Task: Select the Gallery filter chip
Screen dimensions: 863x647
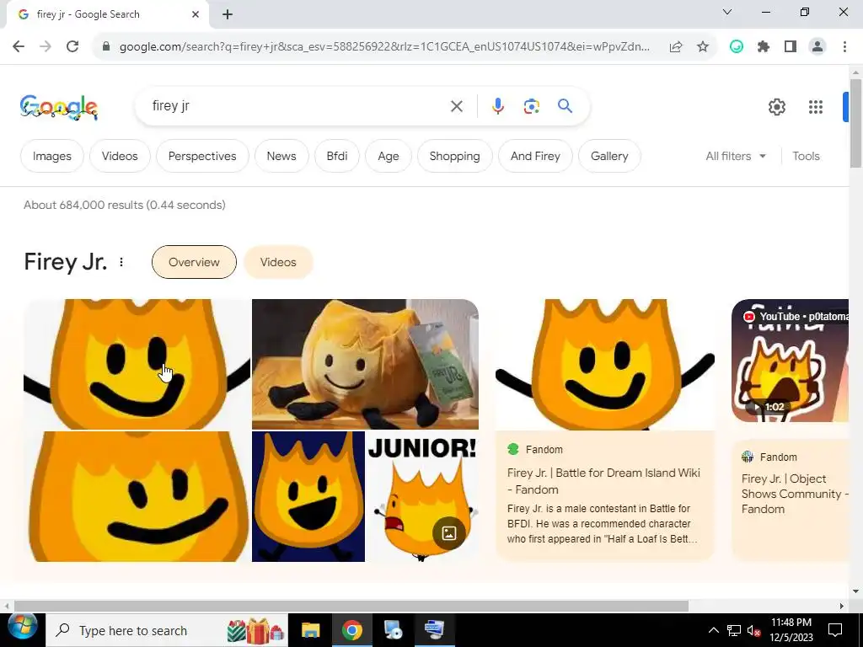Action: (x=609, y=156)
